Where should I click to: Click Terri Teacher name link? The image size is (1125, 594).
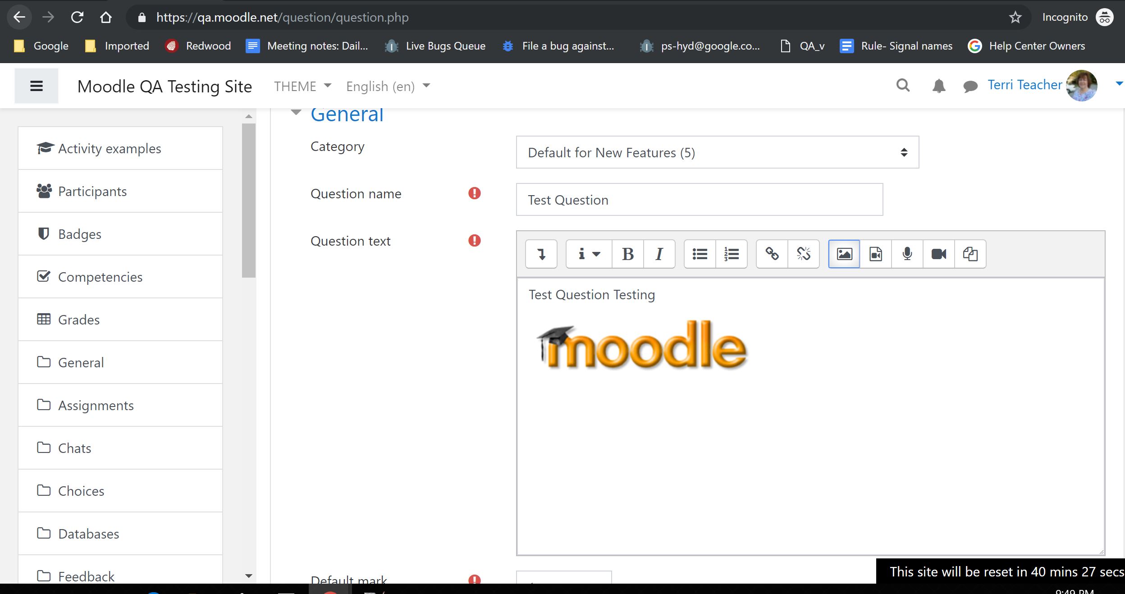[x=1024, y=85]
